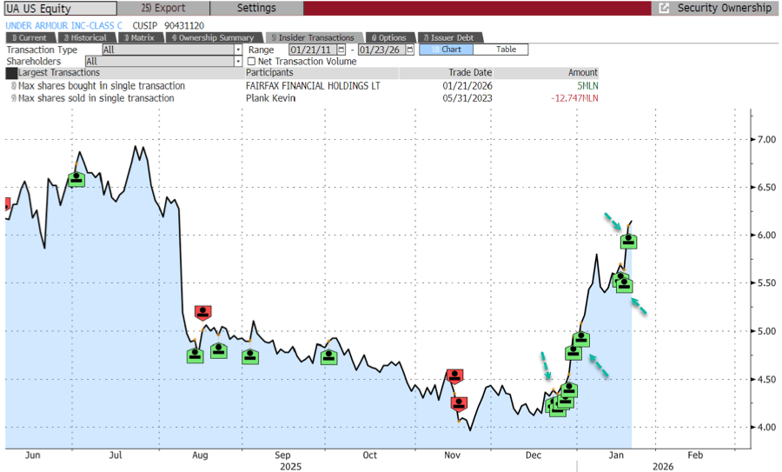The image size is (782, 472).
Task: Switch to the Ownership Summary tab
Action: tap(214, 37)
